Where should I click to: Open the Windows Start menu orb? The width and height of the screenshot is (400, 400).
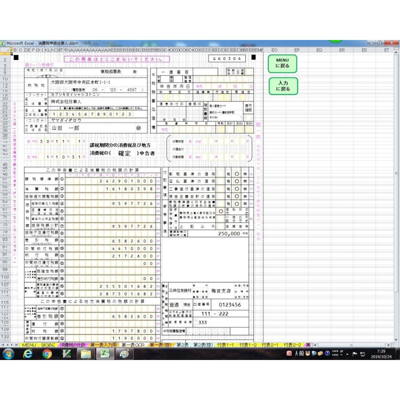[8, 354]
